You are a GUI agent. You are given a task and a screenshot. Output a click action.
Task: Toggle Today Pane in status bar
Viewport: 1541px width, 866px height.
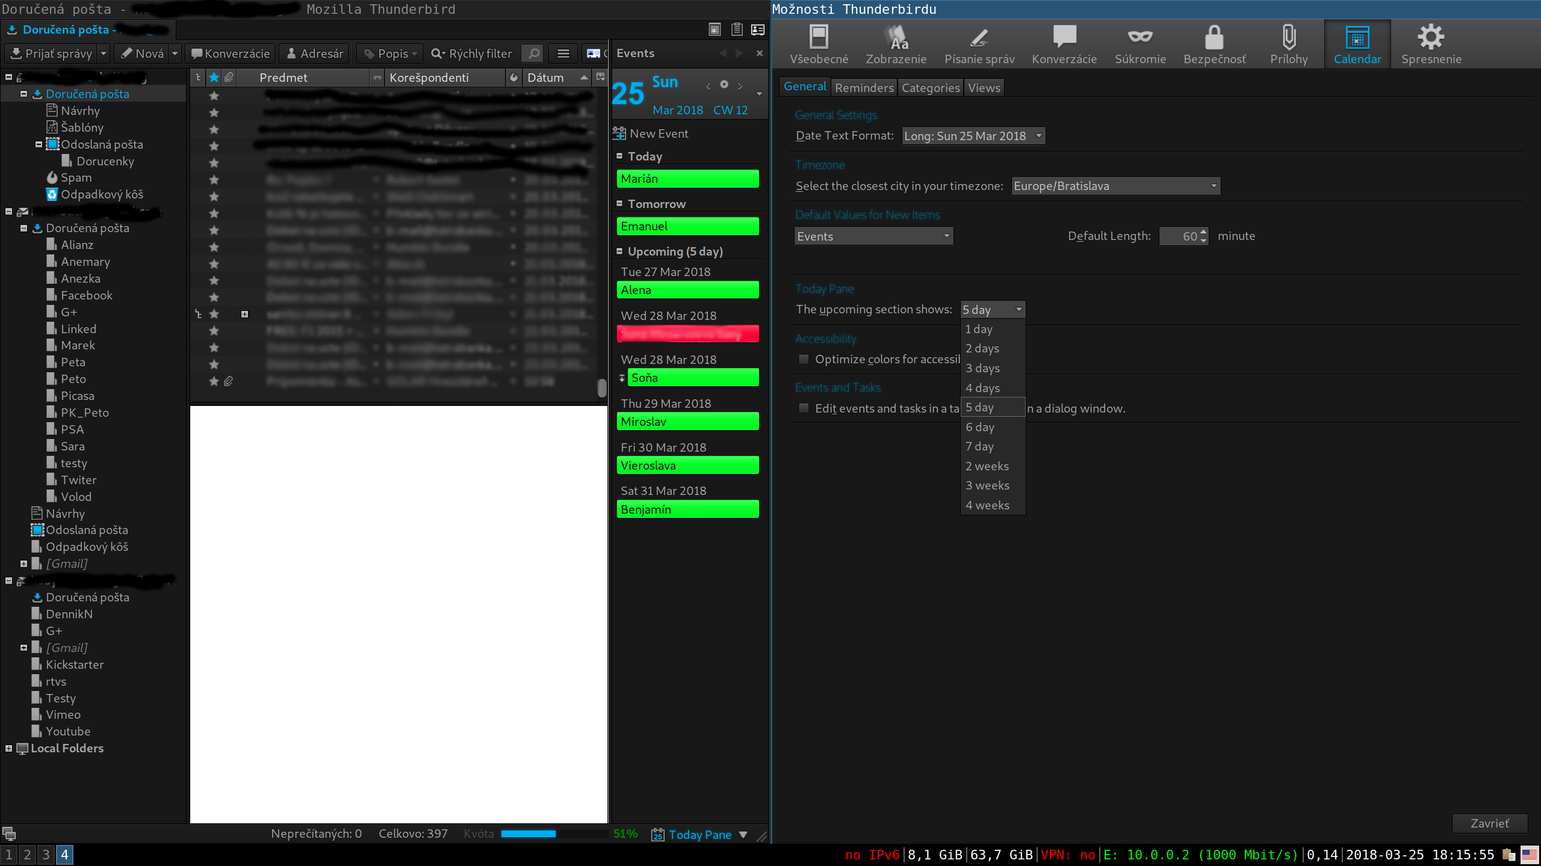(x=699, y=834)
